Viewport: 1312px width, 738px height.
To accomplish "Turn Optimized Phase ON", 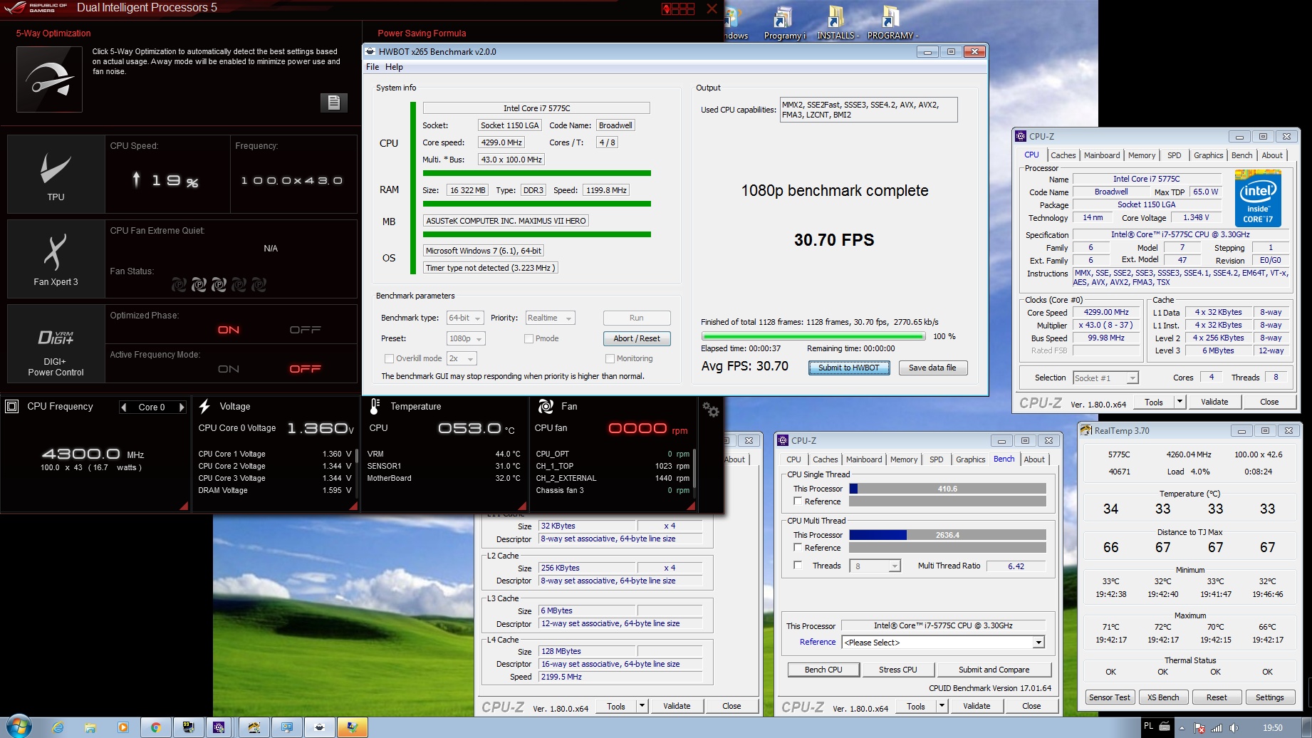I will click(x=229, y=330).
